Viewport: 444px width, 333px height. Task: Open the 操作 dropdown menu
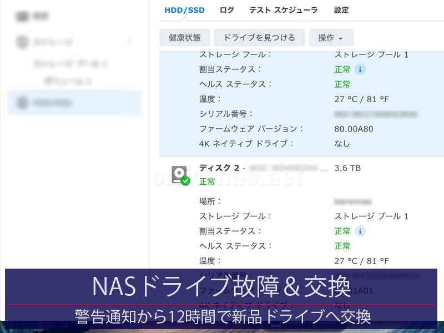click(x=331, y=38)
